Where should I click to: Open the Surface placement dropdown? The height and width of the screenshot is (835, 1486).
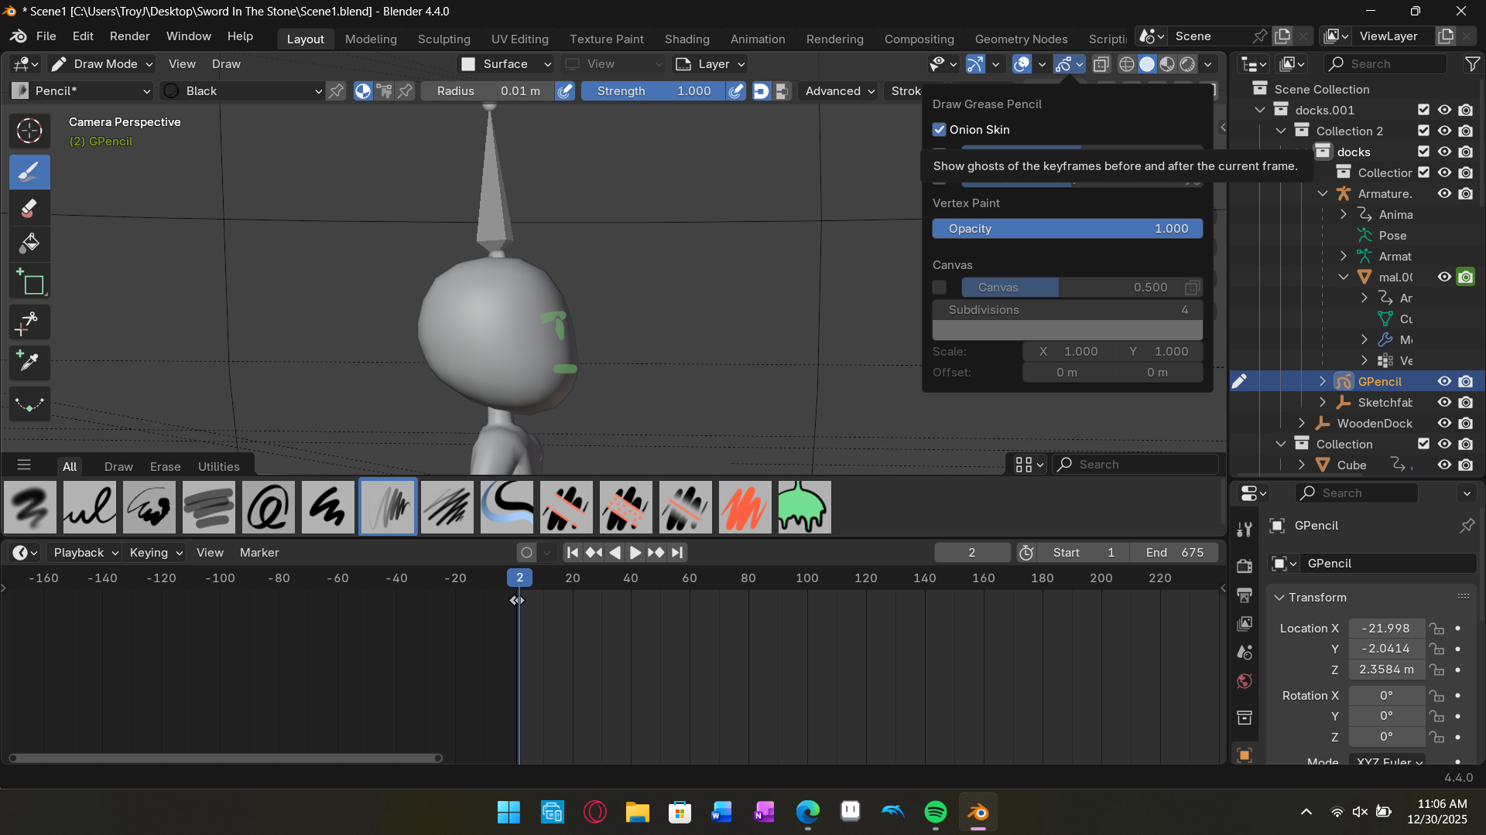pyautogui.click(x=505, y=64)
